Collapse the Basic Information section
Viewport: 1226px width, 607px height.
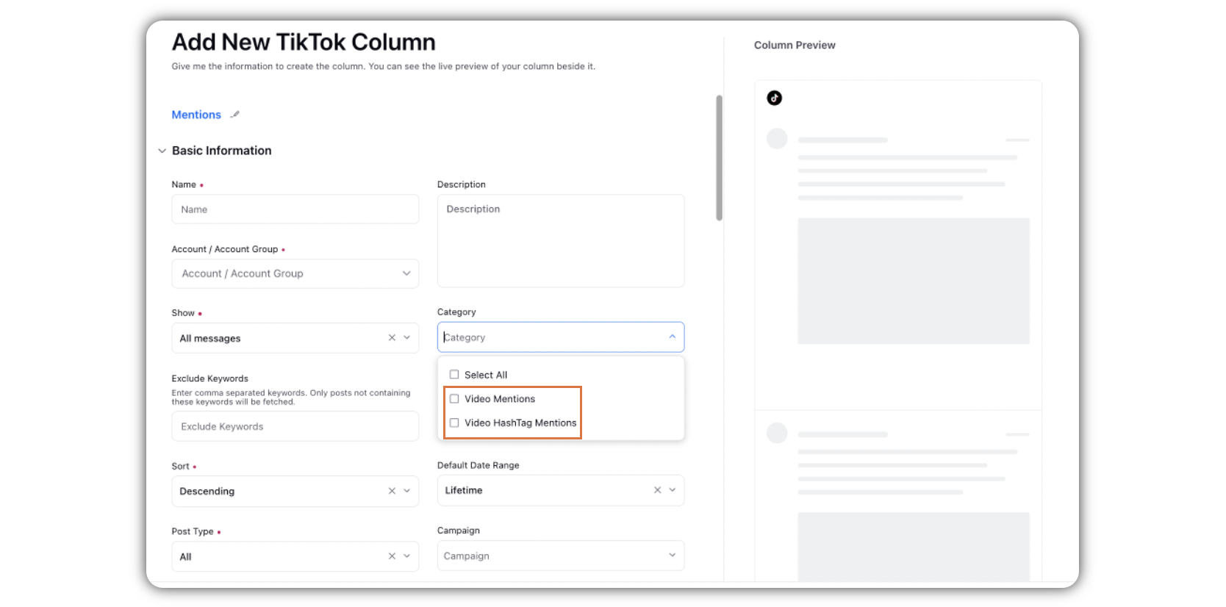click(162, 151)
